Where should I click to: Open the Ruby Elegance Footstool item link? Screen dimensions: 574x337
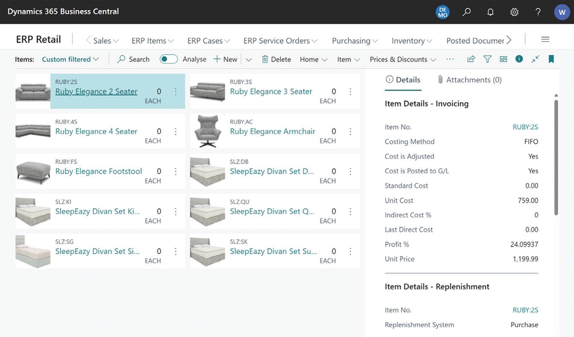(x=98, y=171)
